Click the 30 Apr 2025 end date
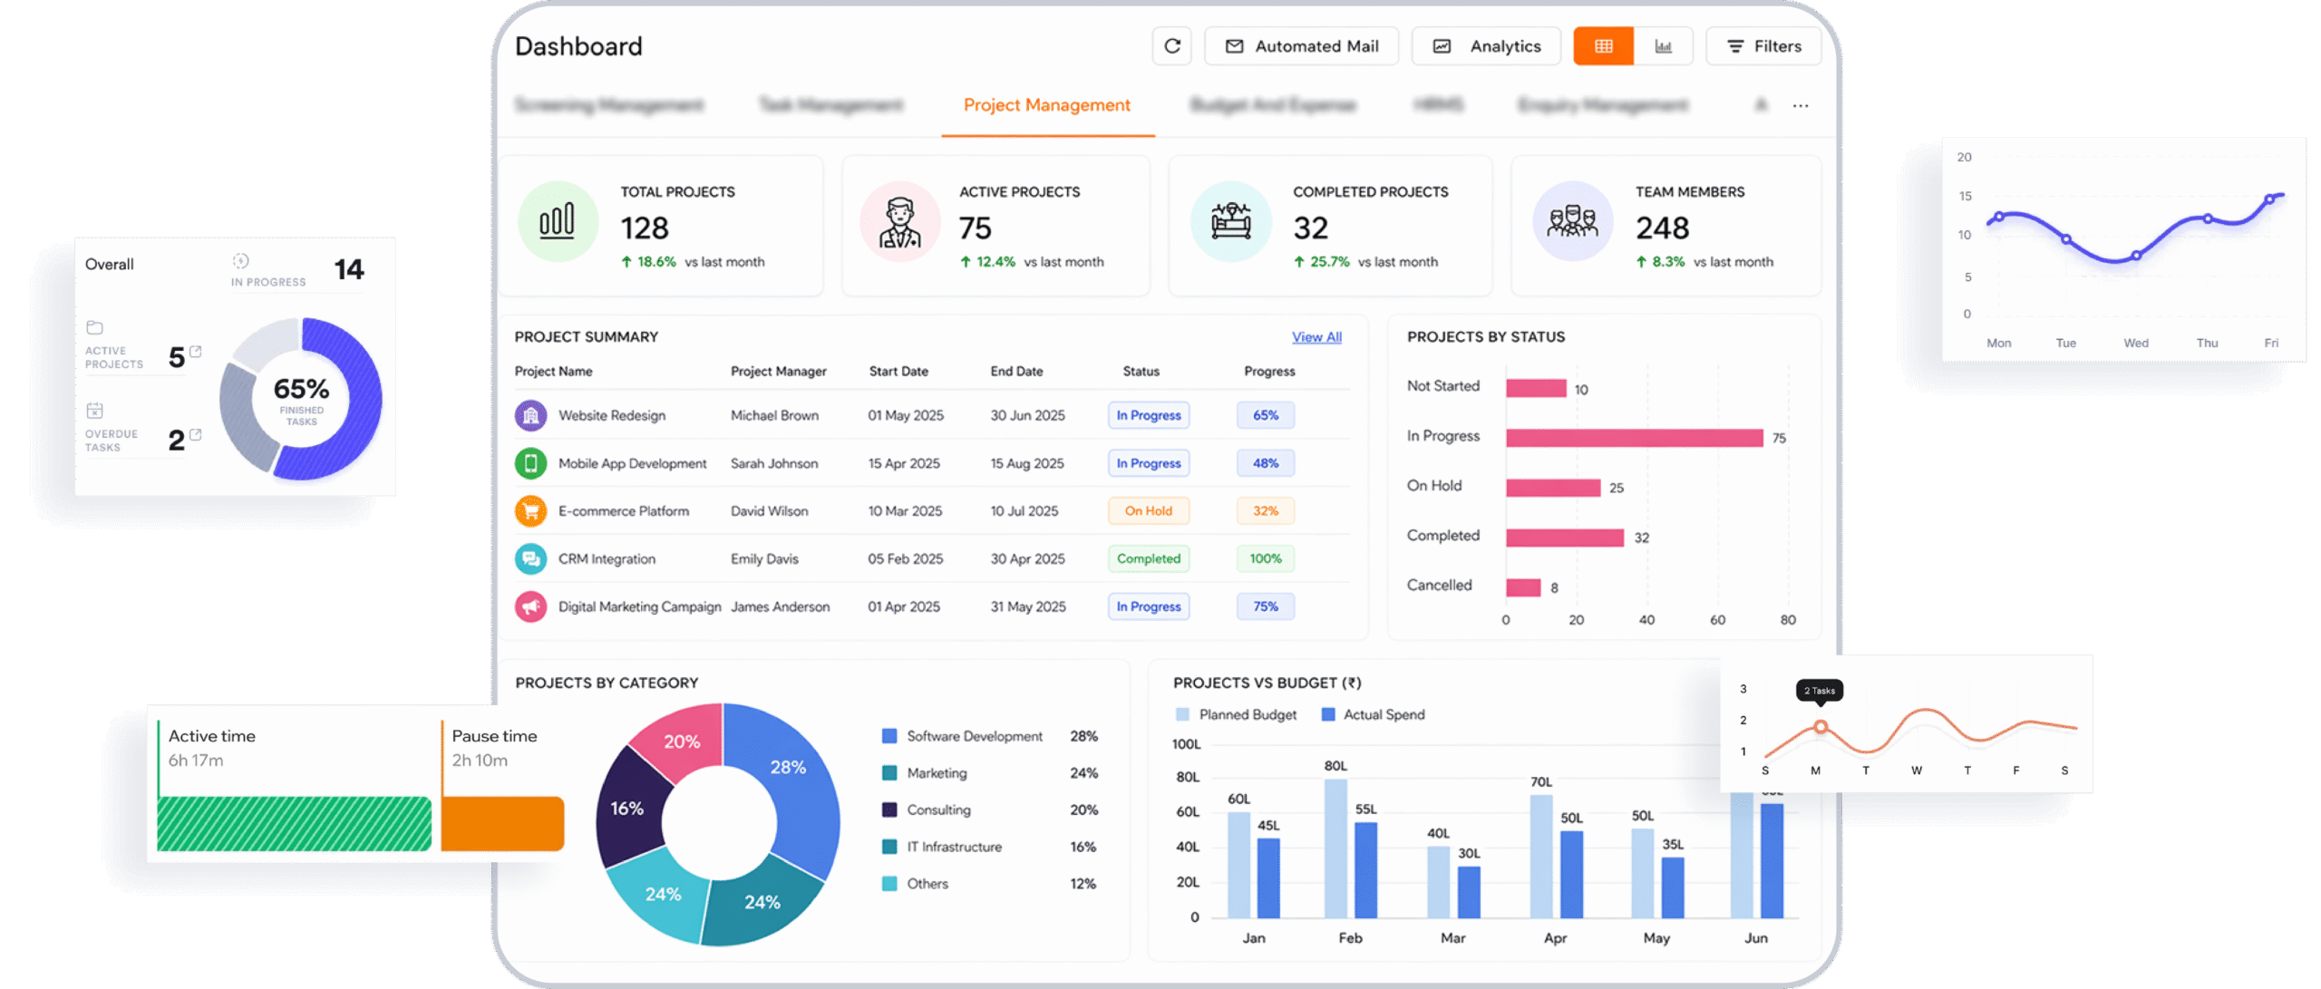The width and height of the screenshot is (2321, 989). tap(1027, 559)
